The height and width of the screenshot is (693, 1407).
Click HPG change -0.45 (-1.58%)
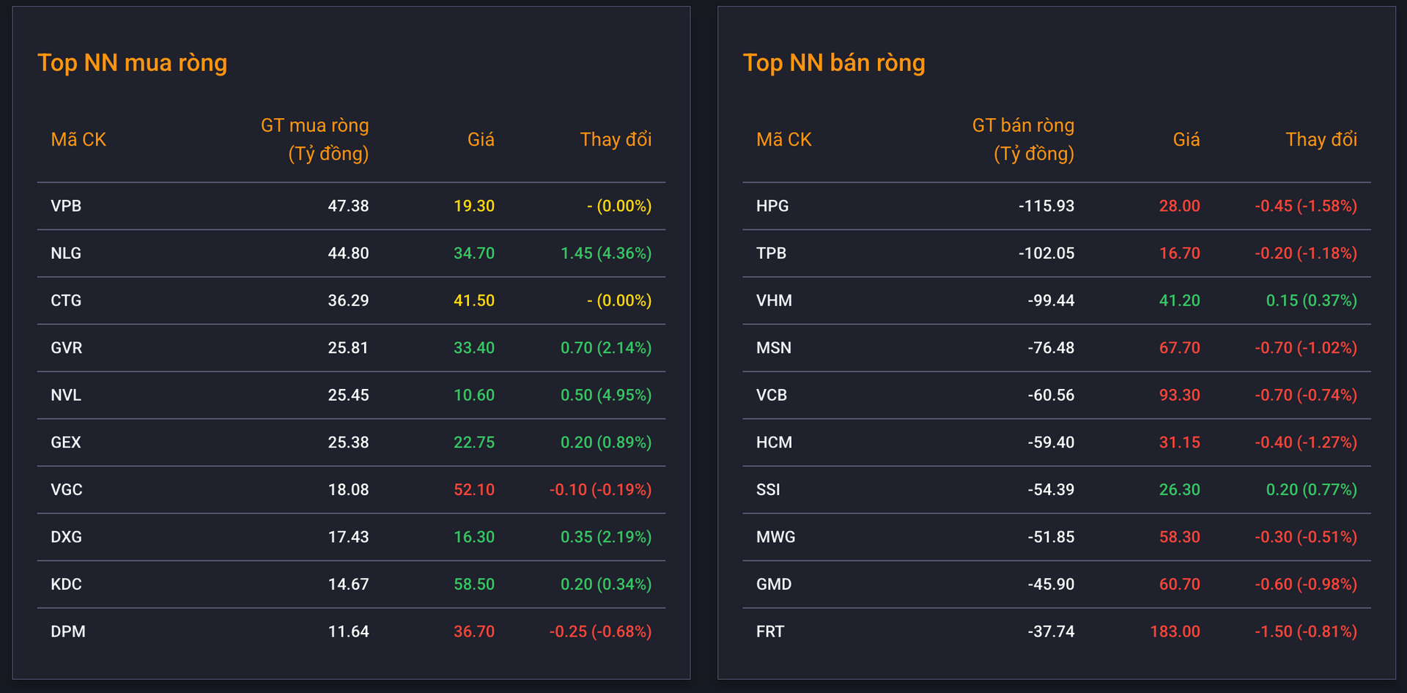pyautogui.click(x=1306, y=206)
